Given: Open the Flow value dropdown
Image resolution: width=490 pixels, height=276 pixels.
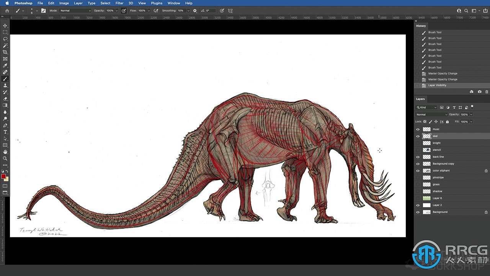Looking at the screenshot, I should [x=149, y=11].
